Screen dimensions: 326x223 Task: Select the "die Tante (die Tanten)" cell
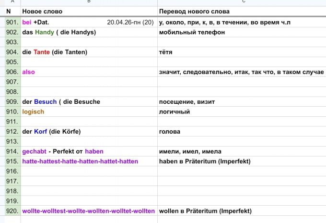[x=89, y=52]
